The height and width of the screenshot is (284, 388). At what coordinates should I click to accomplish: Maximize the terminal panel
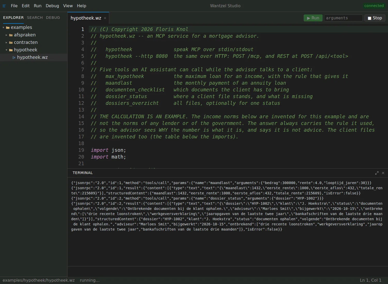point(377,173)
